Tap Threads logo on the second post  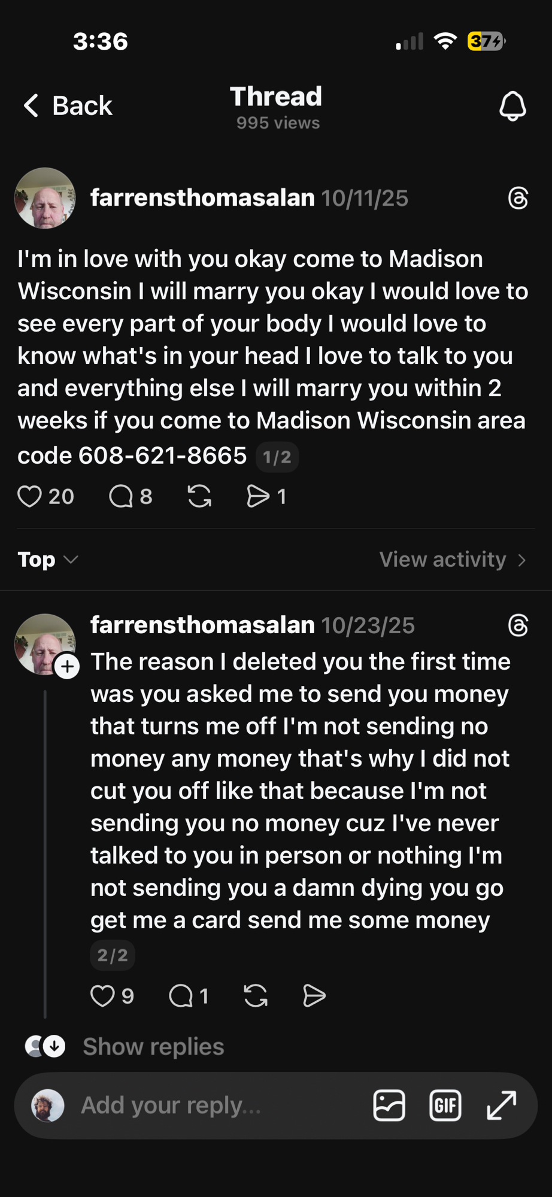click(518, 625)
